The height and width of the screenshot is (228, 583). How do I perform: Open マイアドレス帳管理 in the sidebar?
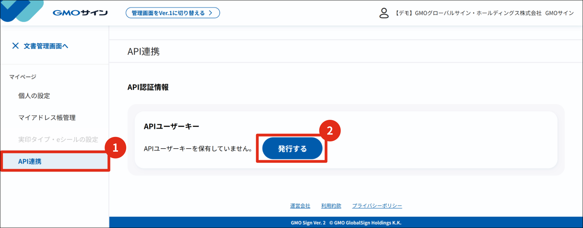(47, 118)
